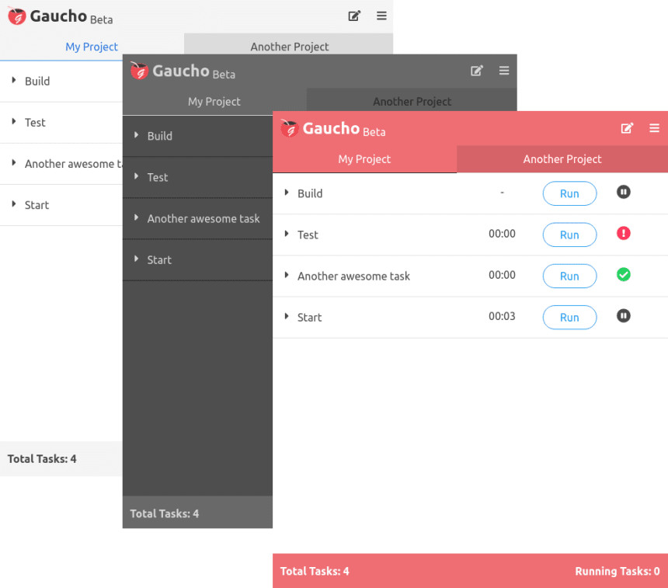Run the Test task
This screenshot has width=668, height=588.
point(569,235)
